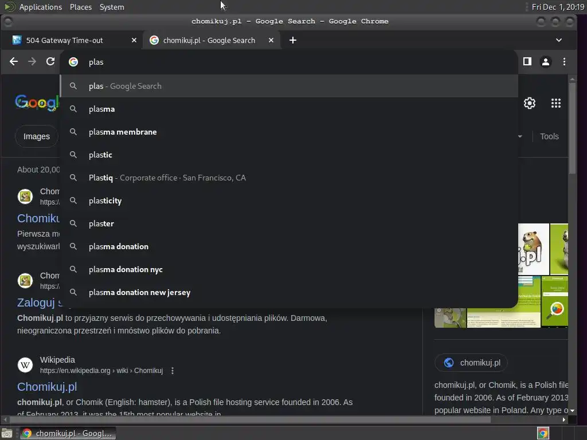587x440 pixels.
Task: Click search icon beside 'plastic' suggestion
Action: pyautogui.click(x=73, y=155)
